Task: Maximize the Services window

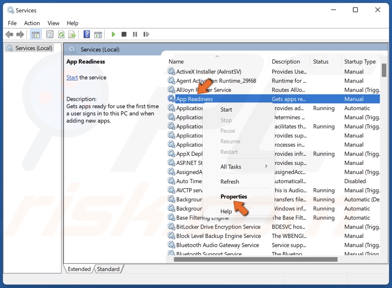Action: pyautogui.click(x=355, y=10)
